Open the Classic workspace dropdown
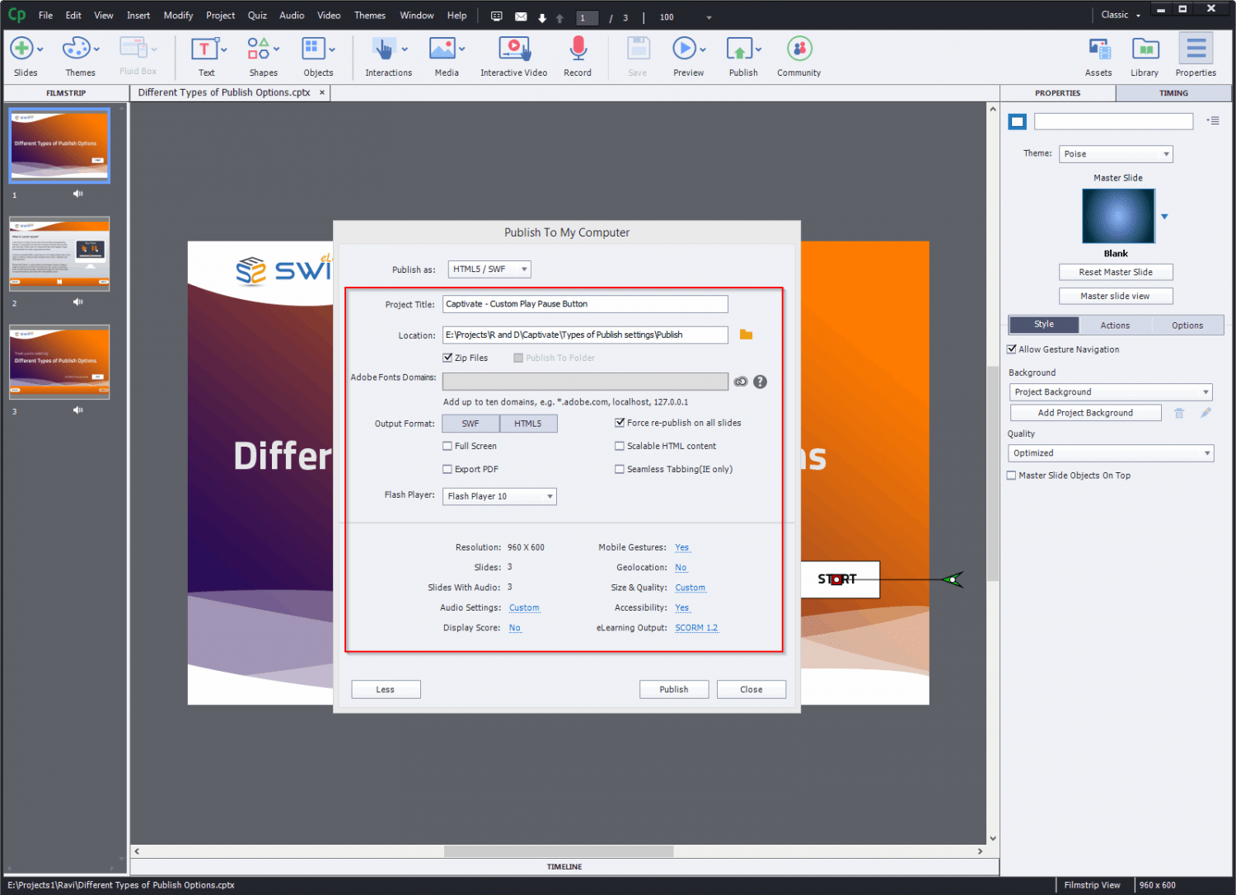This screenshot has height=895, width=1236. point(1121,15)
